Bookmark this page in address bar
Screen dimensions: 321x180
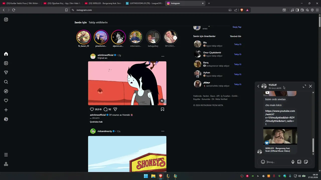[66, 10]
